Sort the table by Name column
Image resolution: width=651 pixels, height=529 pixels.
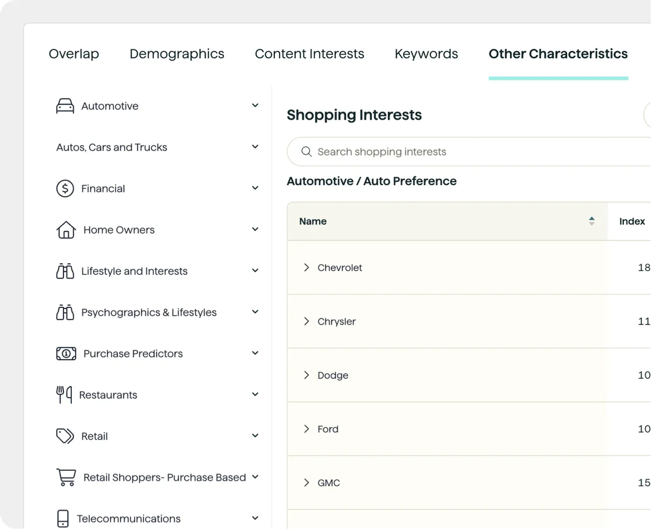click(x=591, y=221)
